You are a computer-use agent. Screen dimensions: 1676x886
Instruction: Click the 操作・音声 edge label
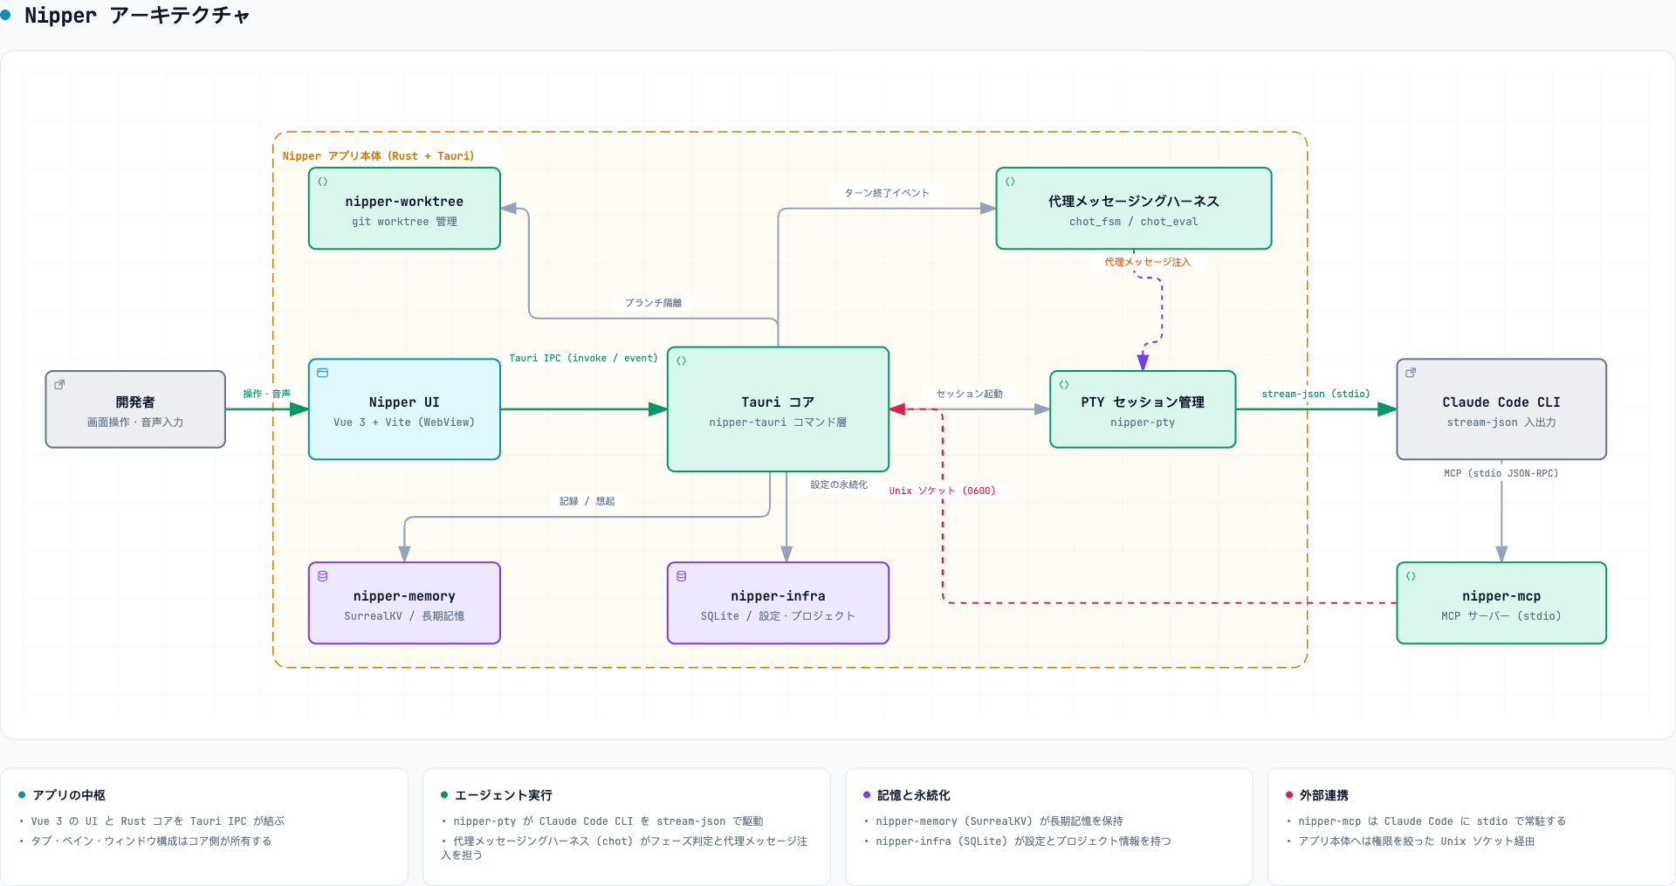coord(266,394)
